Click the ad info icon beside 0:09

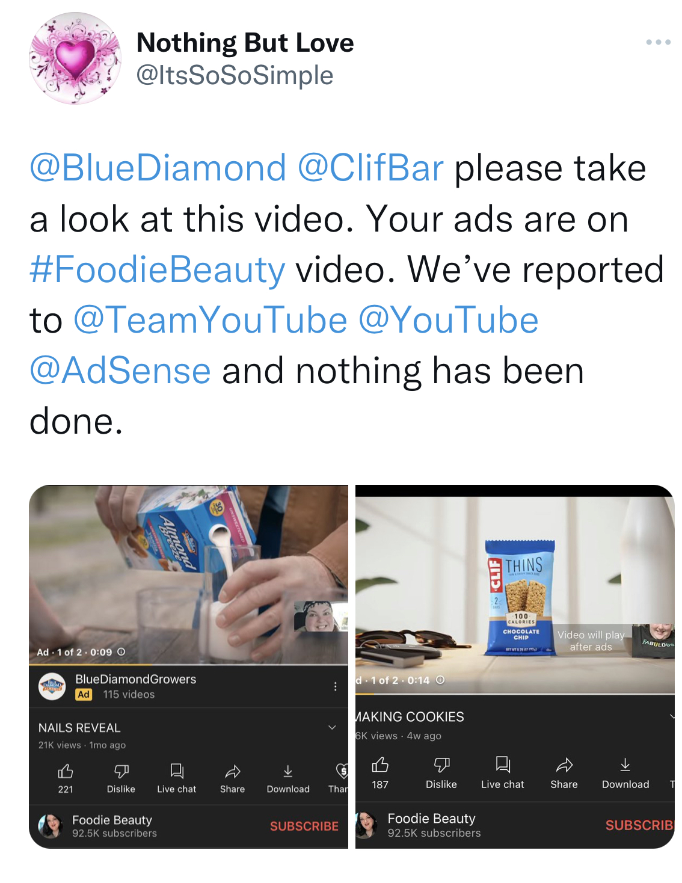pos(121,652)
